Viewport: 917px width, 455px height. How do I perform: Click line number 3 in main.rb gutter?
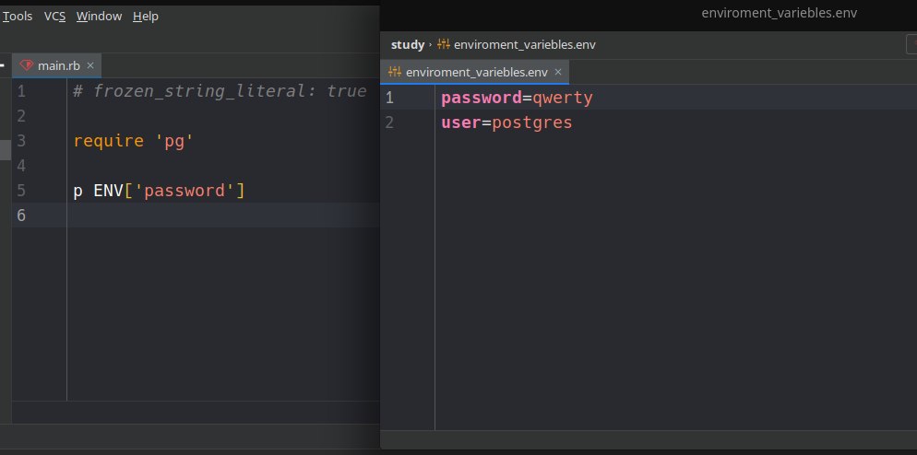point(21,141)
